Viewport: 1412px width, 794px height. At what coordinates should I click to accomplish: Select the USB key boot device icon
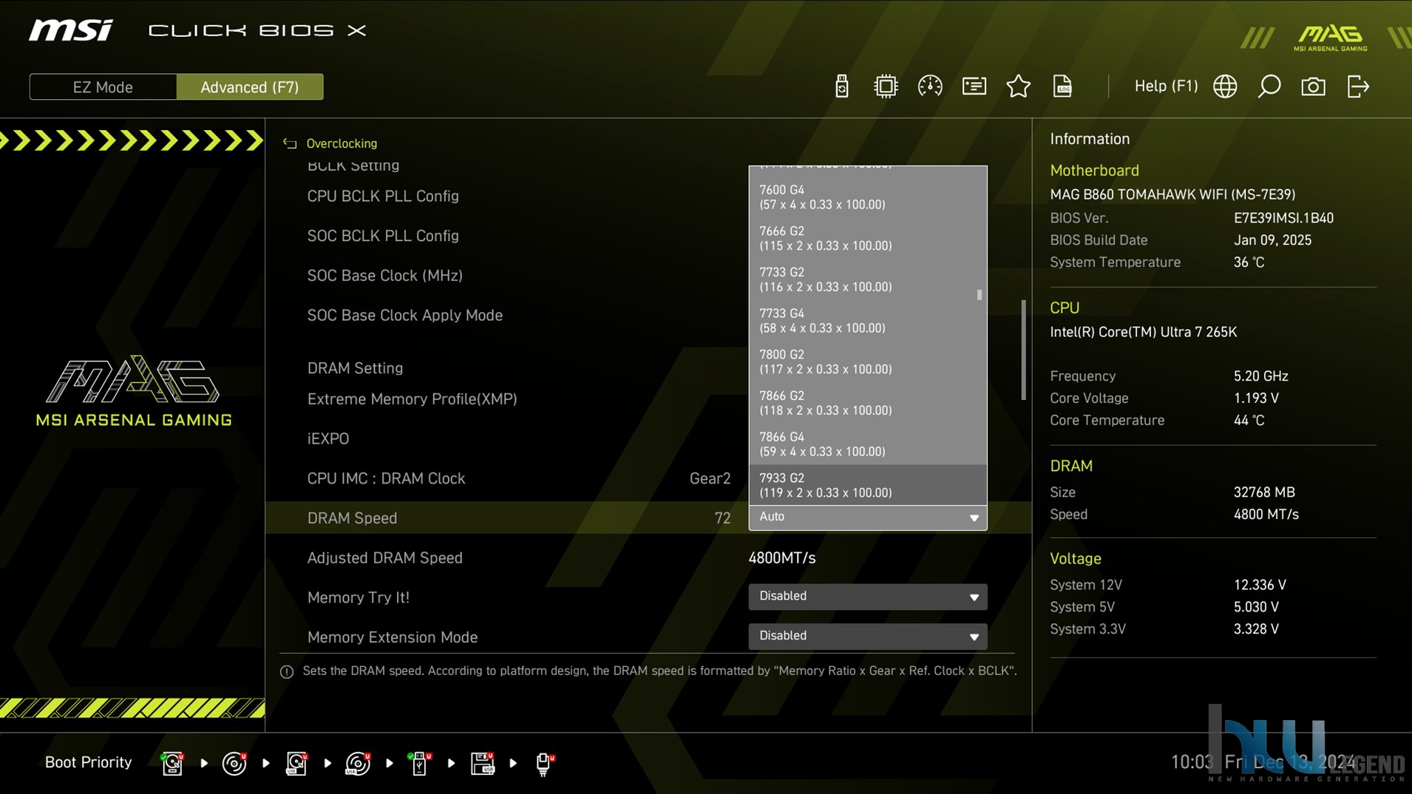tap(420, 763)
